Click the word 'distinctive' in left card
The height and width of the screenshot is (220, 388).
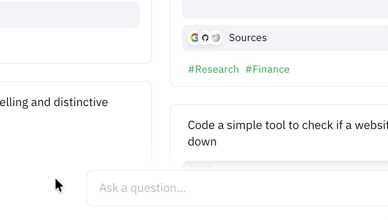81,102
